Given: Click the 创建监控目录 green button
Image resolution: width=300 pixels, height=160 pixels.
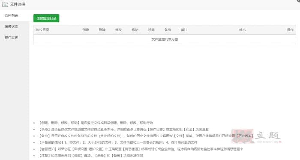Looking at the screenshot, I should coord(46,18).
